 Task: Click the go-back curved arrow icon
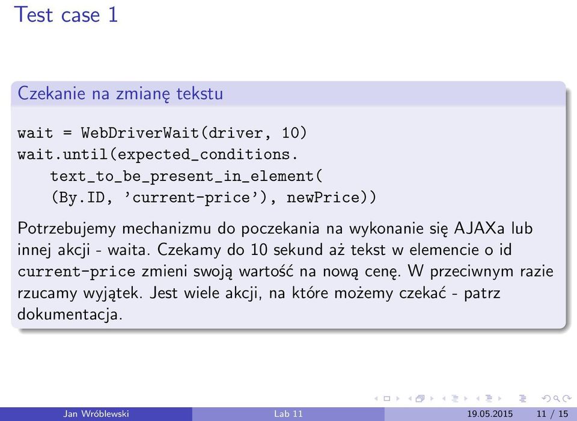(x=546, y=399)
